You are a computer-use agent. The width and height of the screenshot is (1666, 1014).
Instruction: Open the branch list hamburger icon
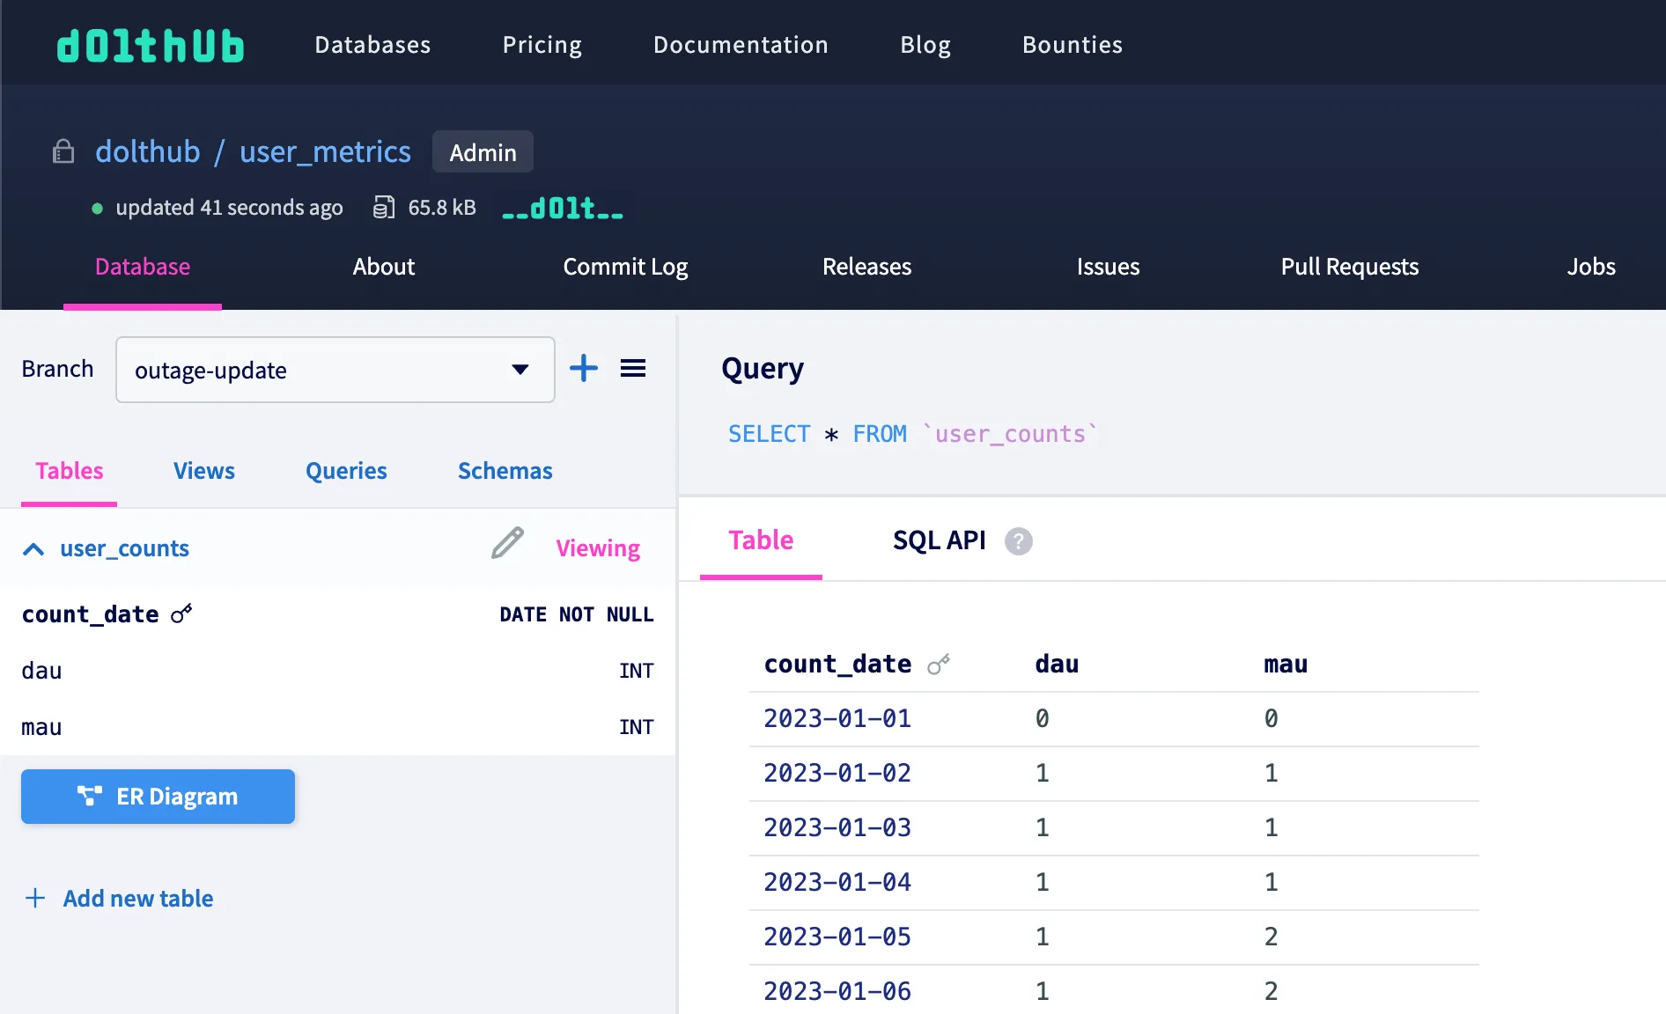(x=633, y=369)
